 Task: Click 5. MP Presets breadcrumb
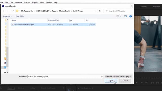[78, 11]
